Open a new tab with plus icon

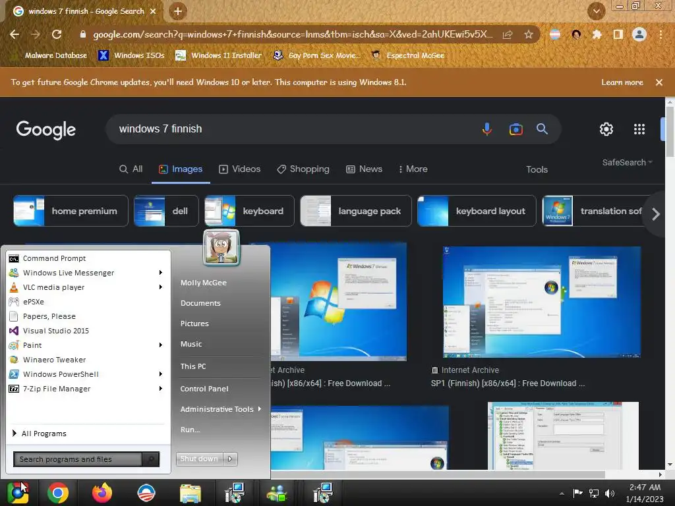(178, 11)
